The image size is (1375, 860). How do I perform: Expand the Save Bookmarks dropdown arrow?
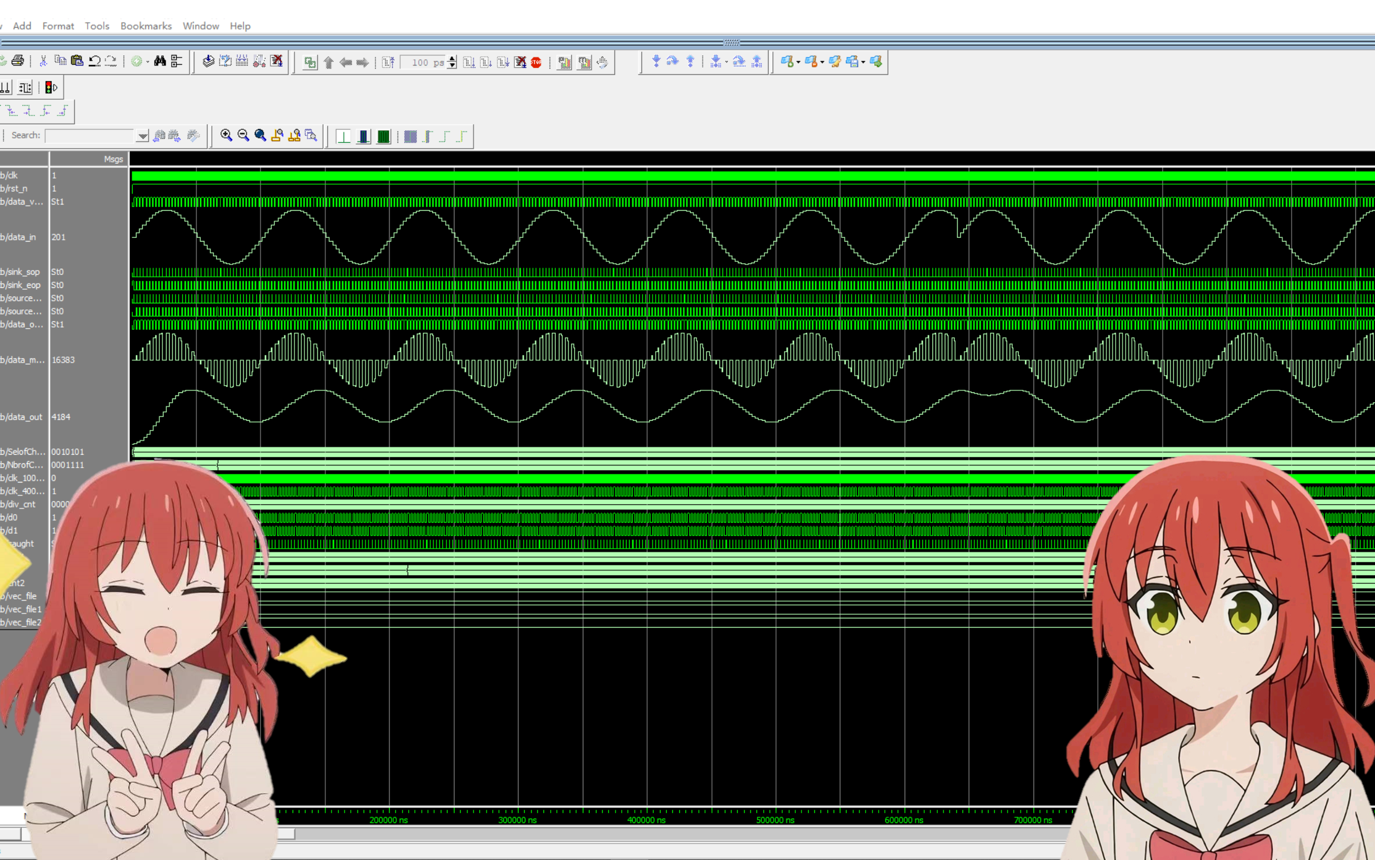pos(863,62)
